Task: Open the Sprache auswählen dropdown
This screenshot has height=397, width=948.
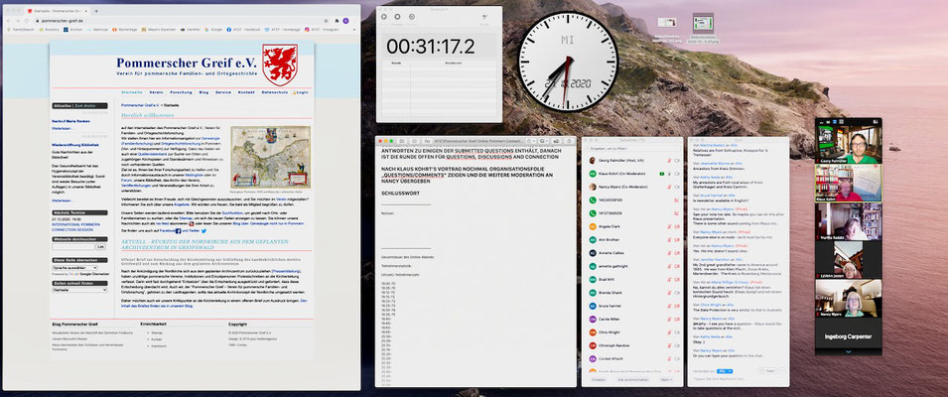Action: point(75,268)
